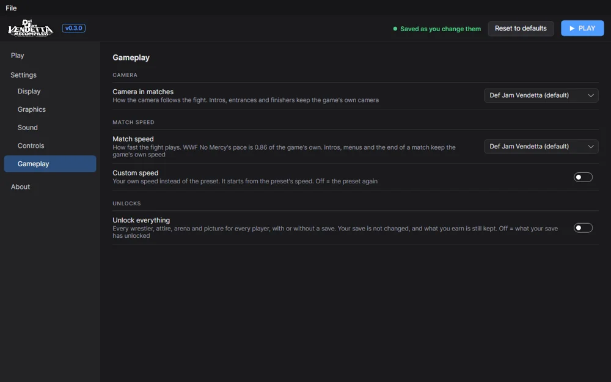Viewport: 611px width, 382px height.
Task: Click the CAMERA section header
Action: pos(125,75)
